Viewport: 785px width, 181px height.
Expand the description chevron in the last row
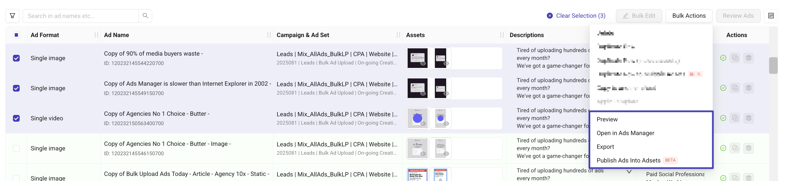(629, 172)
